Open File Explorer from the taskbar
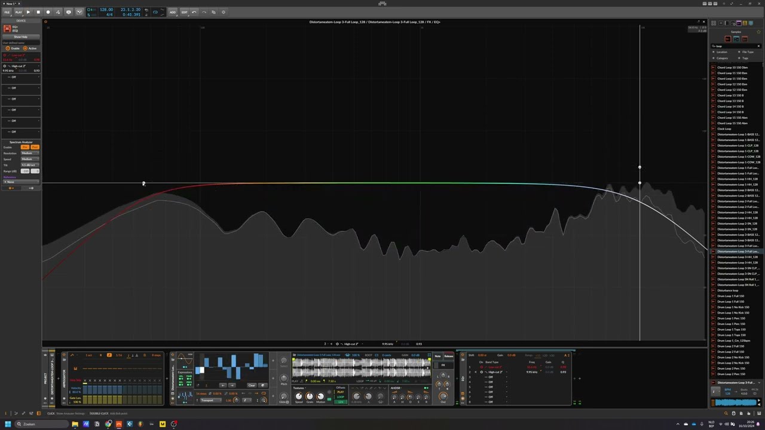 point(75,424)
